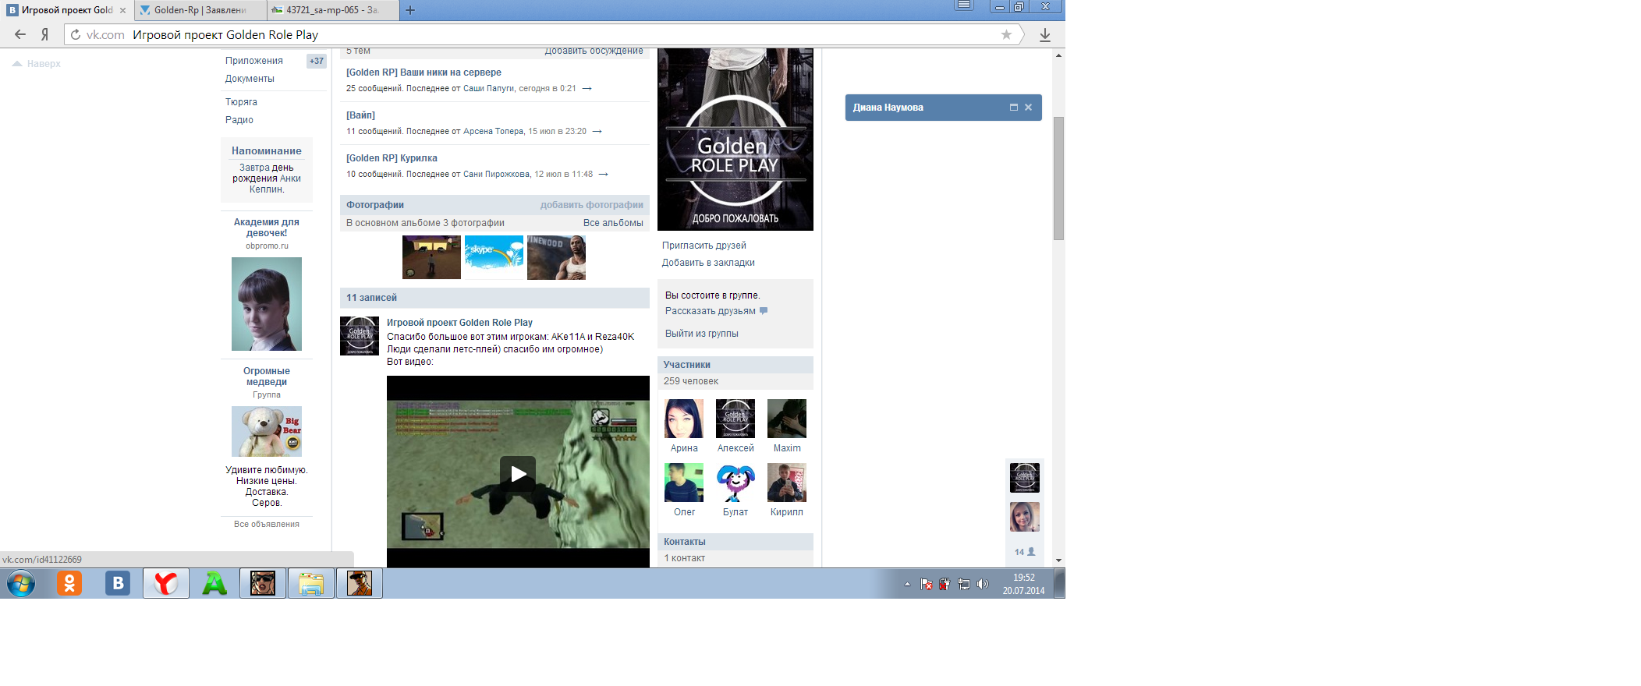Viewport: 1641px width, 686px height.
Task: Open member Олег's avatar
Action: (684, 483)
